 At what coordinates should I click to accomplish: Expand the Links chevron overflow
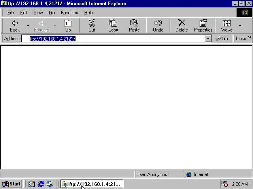[x=250, y=37]
